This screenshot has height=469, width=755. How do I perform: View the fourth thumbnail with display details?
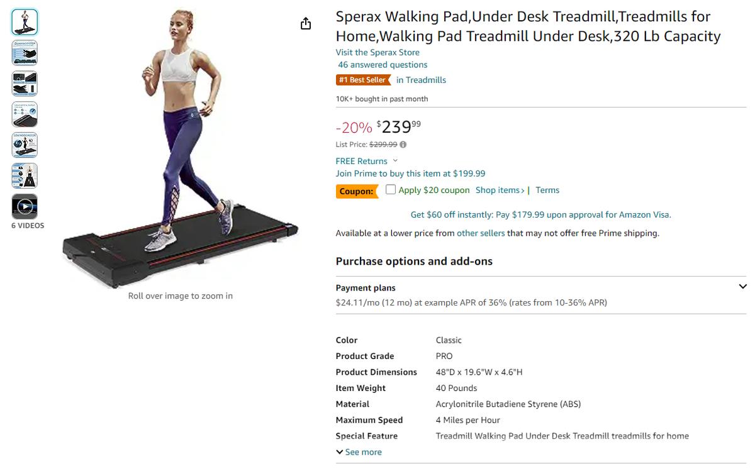pyautogui.click(x=25, y=114)
